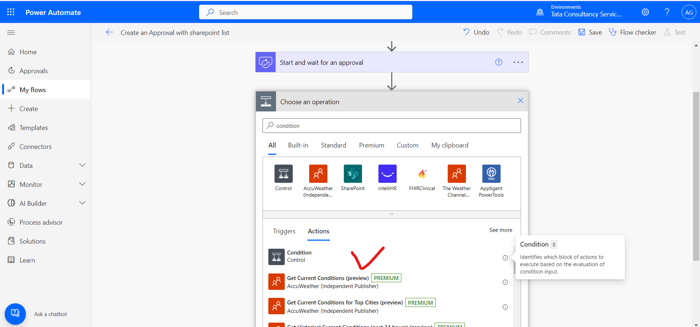700x327 pixels.
Task: Switch to the Built-in tab
Action: click(298, 145)
